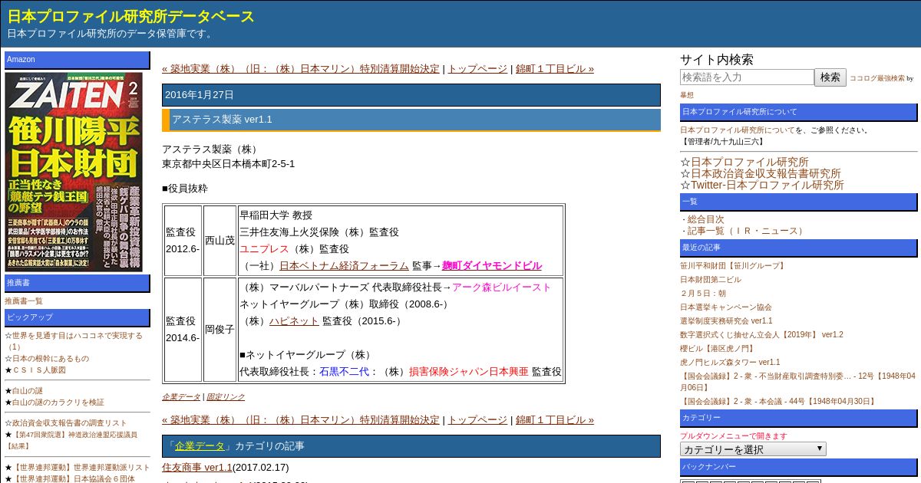Open 第47回衆院選 神道政治連盟応援議員 link
Image resolution: width=921 pixels, height=483 pixels.
pyautogui.click(x=71, y=440)
